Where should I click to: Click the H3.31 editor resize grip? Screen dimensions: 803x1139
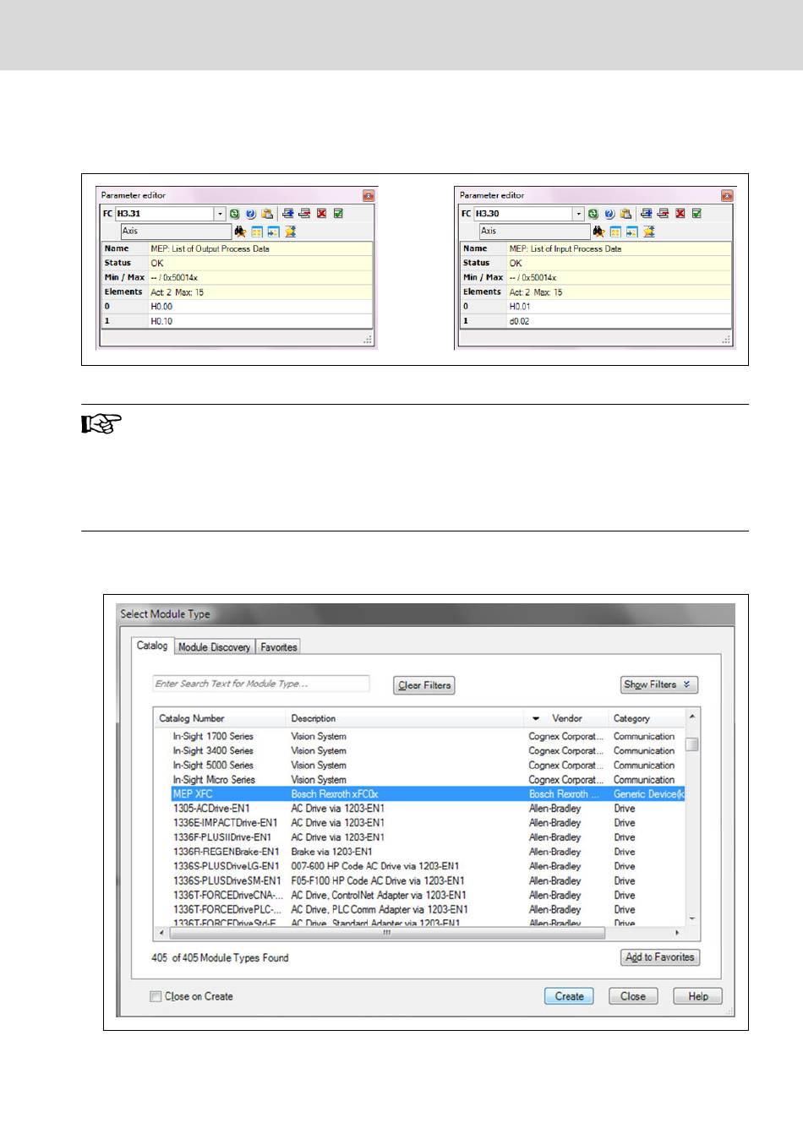tap(368, 340)
